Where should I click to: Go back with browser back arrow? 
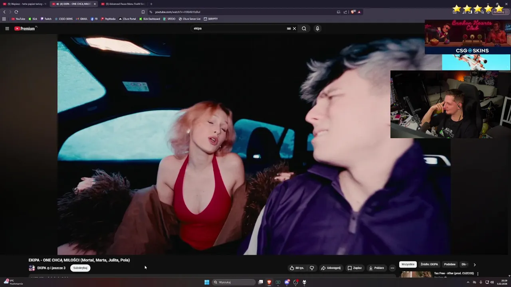4,12
